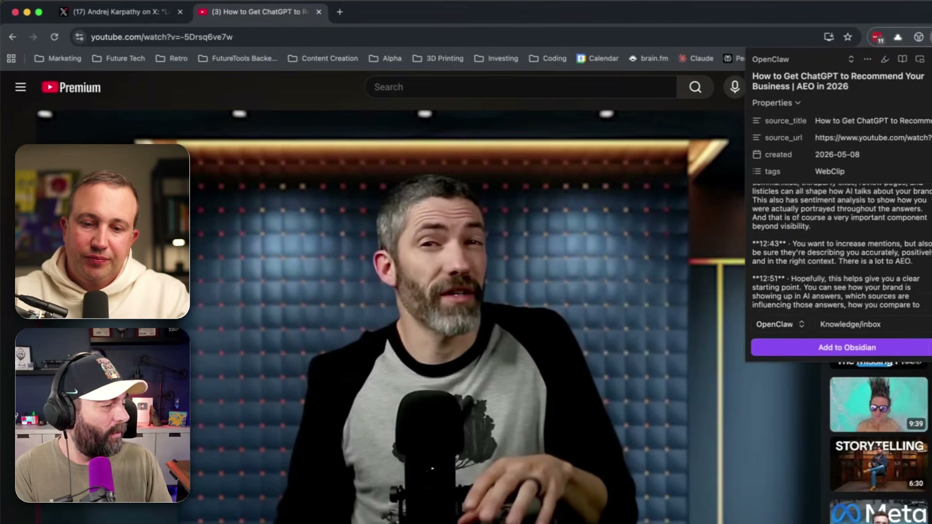Viewport: 932px width, 524px height.
Task: Collapse the Properties section
Action: click(x=776, y=103)
